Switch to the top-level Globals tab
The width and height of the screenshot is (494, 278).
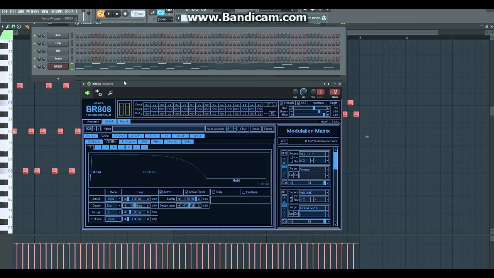tap(109, 121)
